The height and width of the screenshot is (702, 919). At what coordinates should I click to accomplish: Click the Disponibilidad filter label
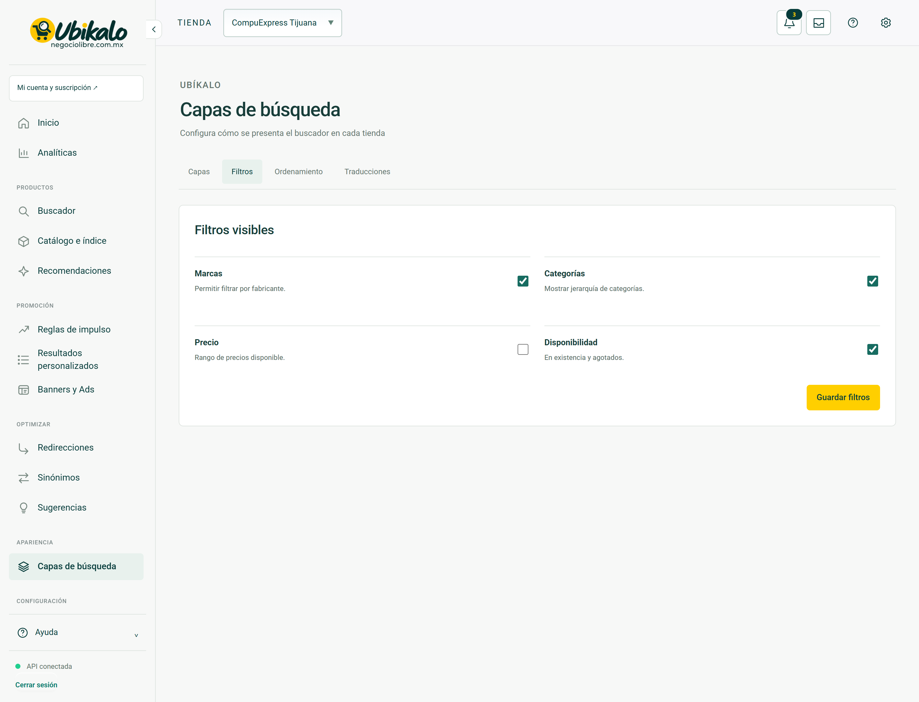[571, 342]
